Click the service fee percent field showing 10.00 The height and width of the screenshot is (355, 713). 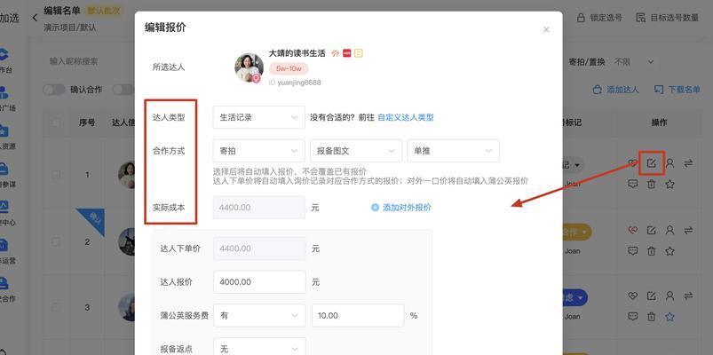(358, 315)
